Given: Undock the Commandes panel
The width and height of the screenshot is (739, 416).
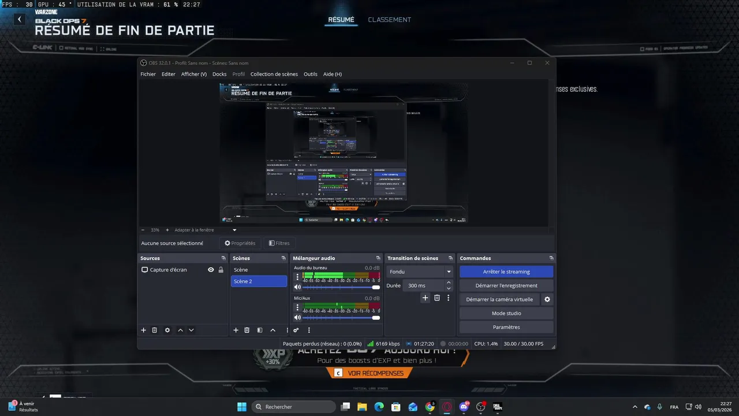Looking at the screenshot, I should click(551, 258).
